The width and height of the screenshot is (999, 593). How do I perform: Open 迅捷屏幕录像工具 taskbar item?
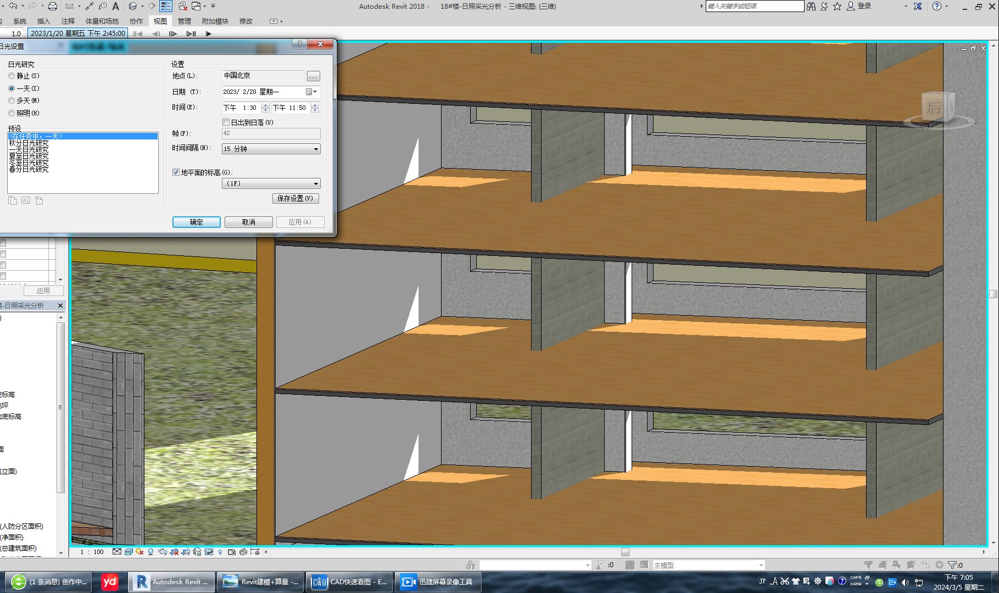click(438, 582)
